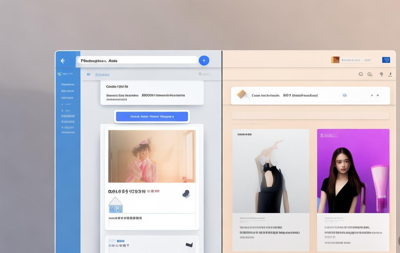
Task: Click the tiny diamond icon ending the white row
Action: 378,95
